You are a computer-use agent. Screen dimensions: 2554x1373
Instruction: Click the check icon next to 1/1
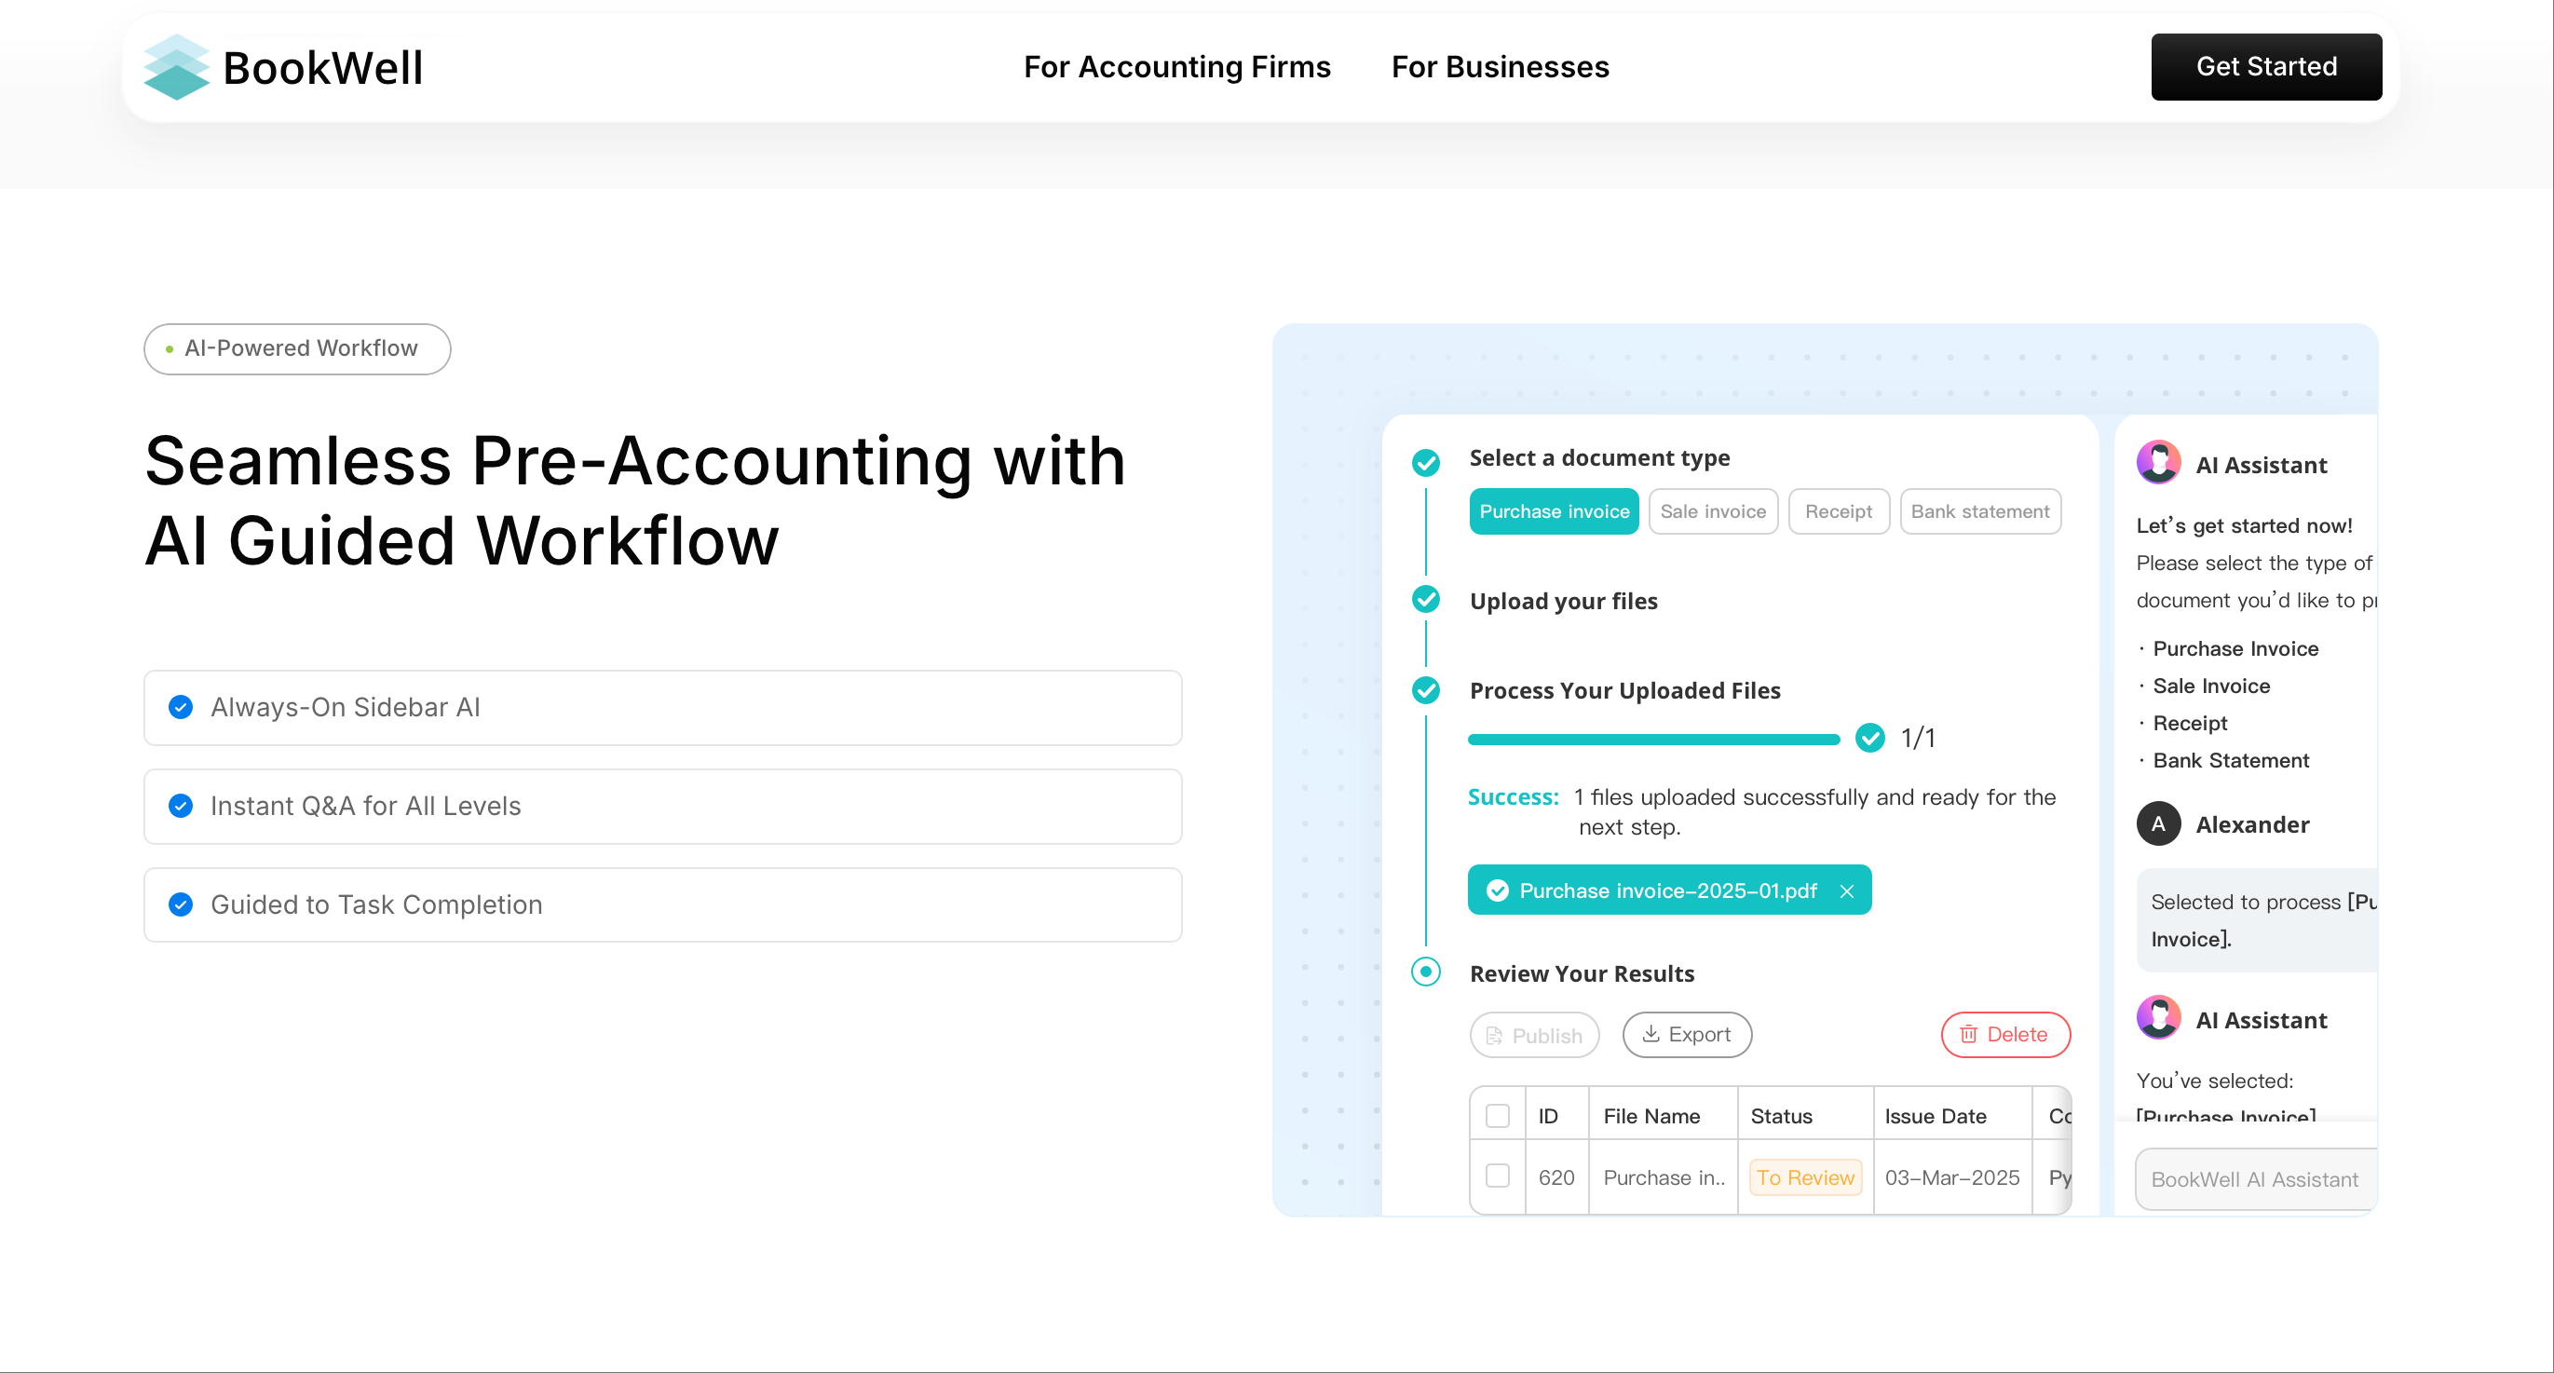1870,738
